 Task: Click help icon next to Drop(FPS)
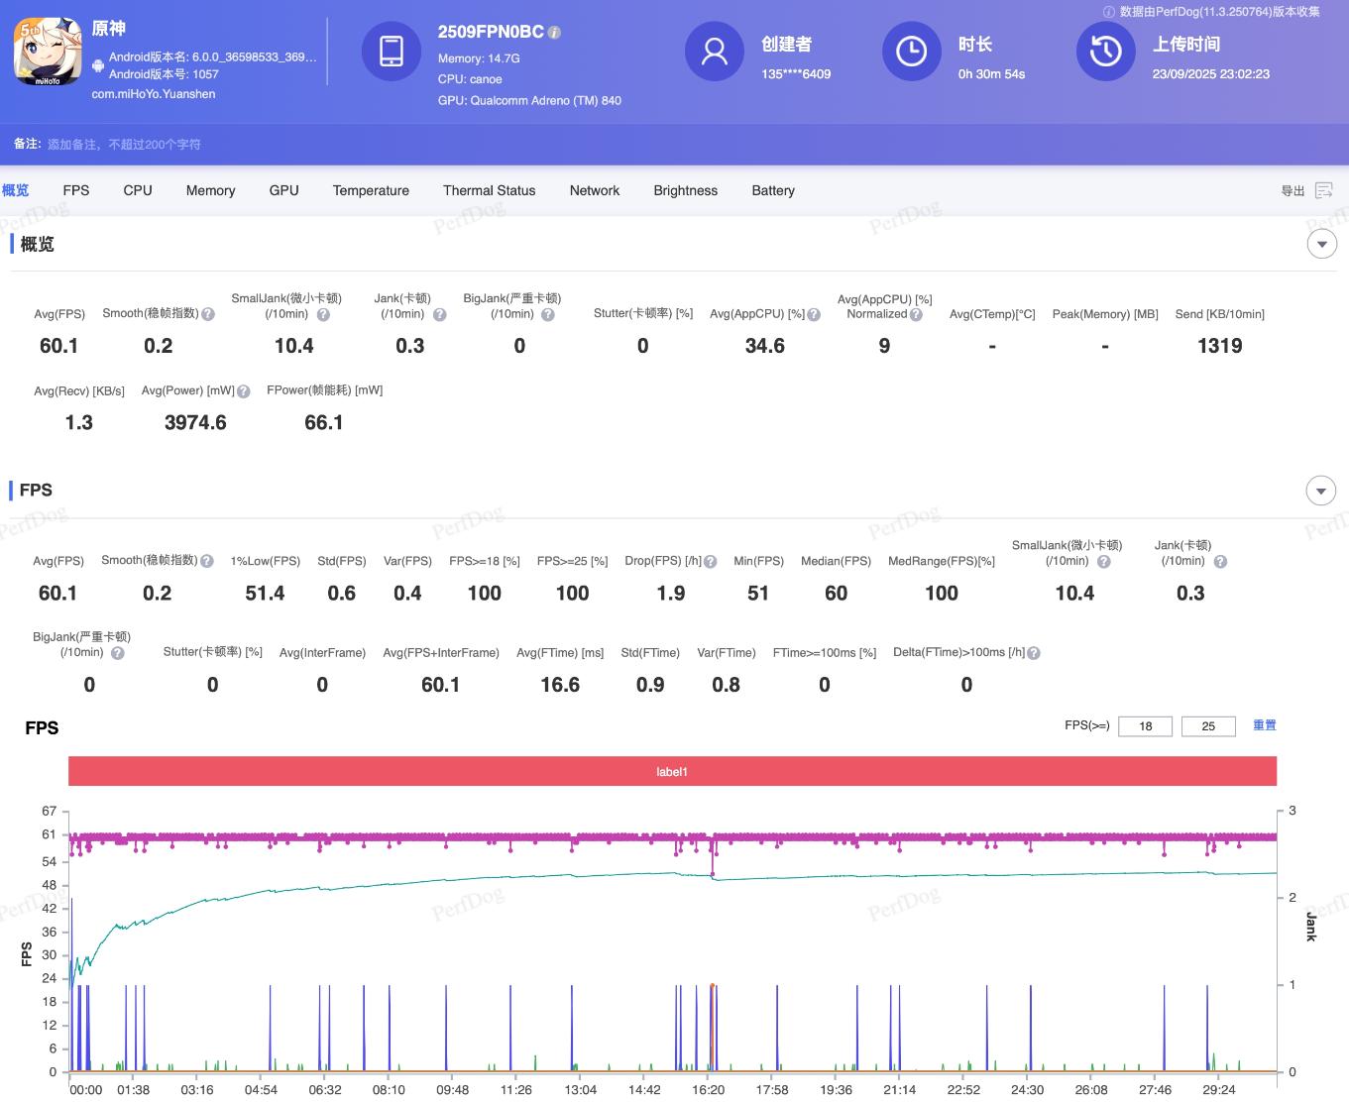(x=710, y=561)
